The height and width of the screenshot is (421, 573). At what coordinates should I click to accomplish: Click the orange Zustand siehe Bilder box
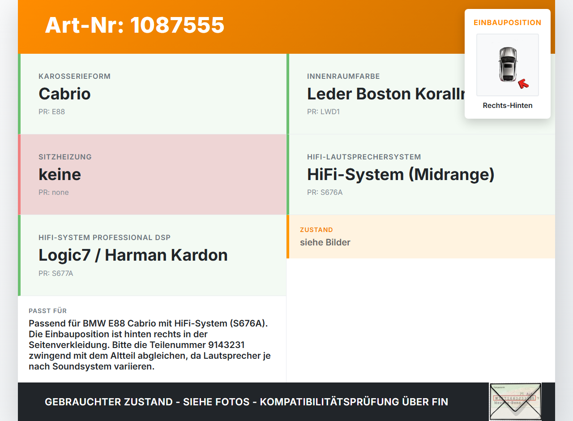[421, 236]
